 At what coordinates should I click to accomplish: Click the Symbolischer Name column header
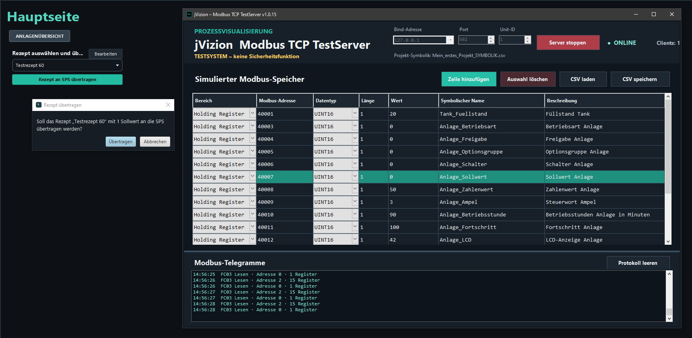coord(491,101)
